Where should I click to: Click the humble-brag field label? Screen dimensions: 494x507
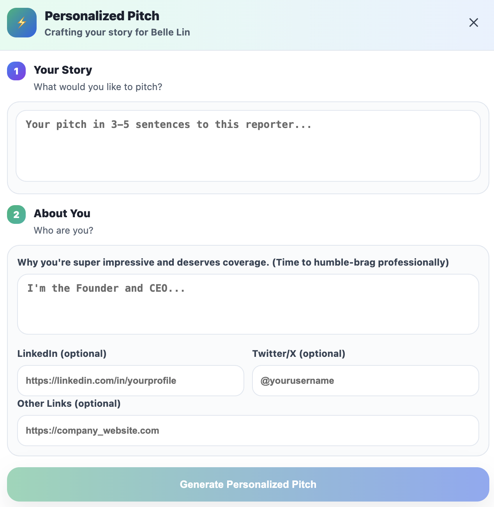(x=233, y=262)
